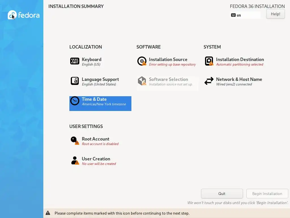
Task: Click the Installation Source disc icon
Action: [x=142, y=61]
